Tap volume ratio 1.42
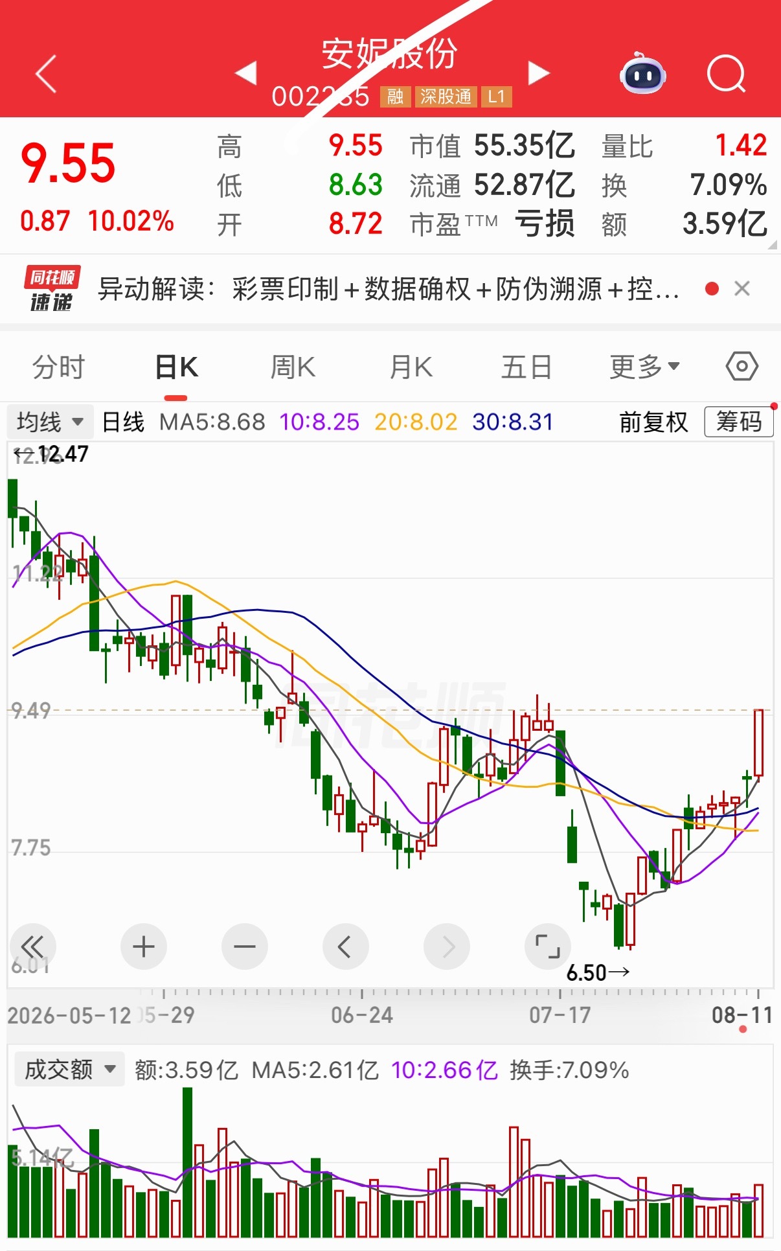 point(741,145)
